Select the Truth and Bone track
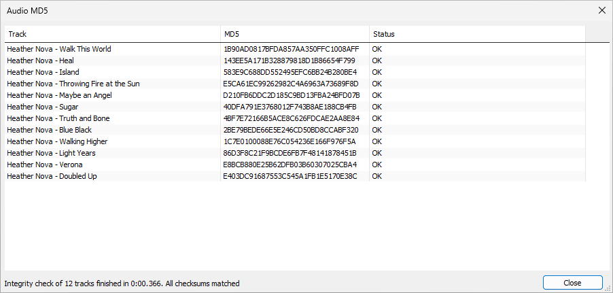This screenshot has width=613, height=293. pos(58,118)
